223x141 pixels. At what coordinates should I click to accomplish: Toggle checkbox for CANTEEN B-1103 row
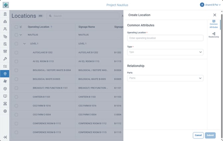tap(16, 97)
